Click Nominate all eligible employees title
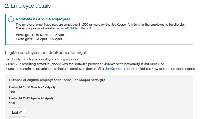 point(43,19)
